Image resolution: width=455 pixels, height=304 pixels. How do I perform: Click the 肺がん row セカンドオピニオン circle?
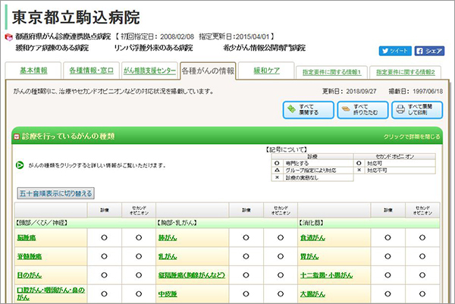click(x=281, y=238)
